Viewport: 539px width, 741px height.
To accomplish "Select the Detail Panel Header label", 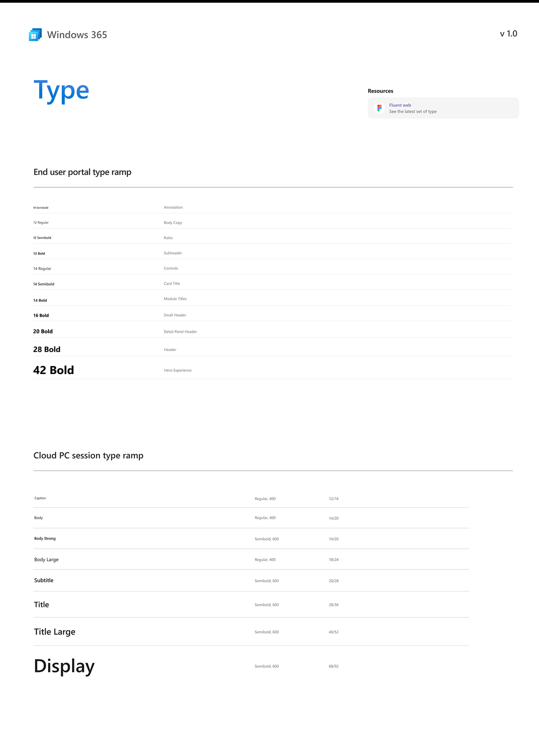I will [180, 332].
